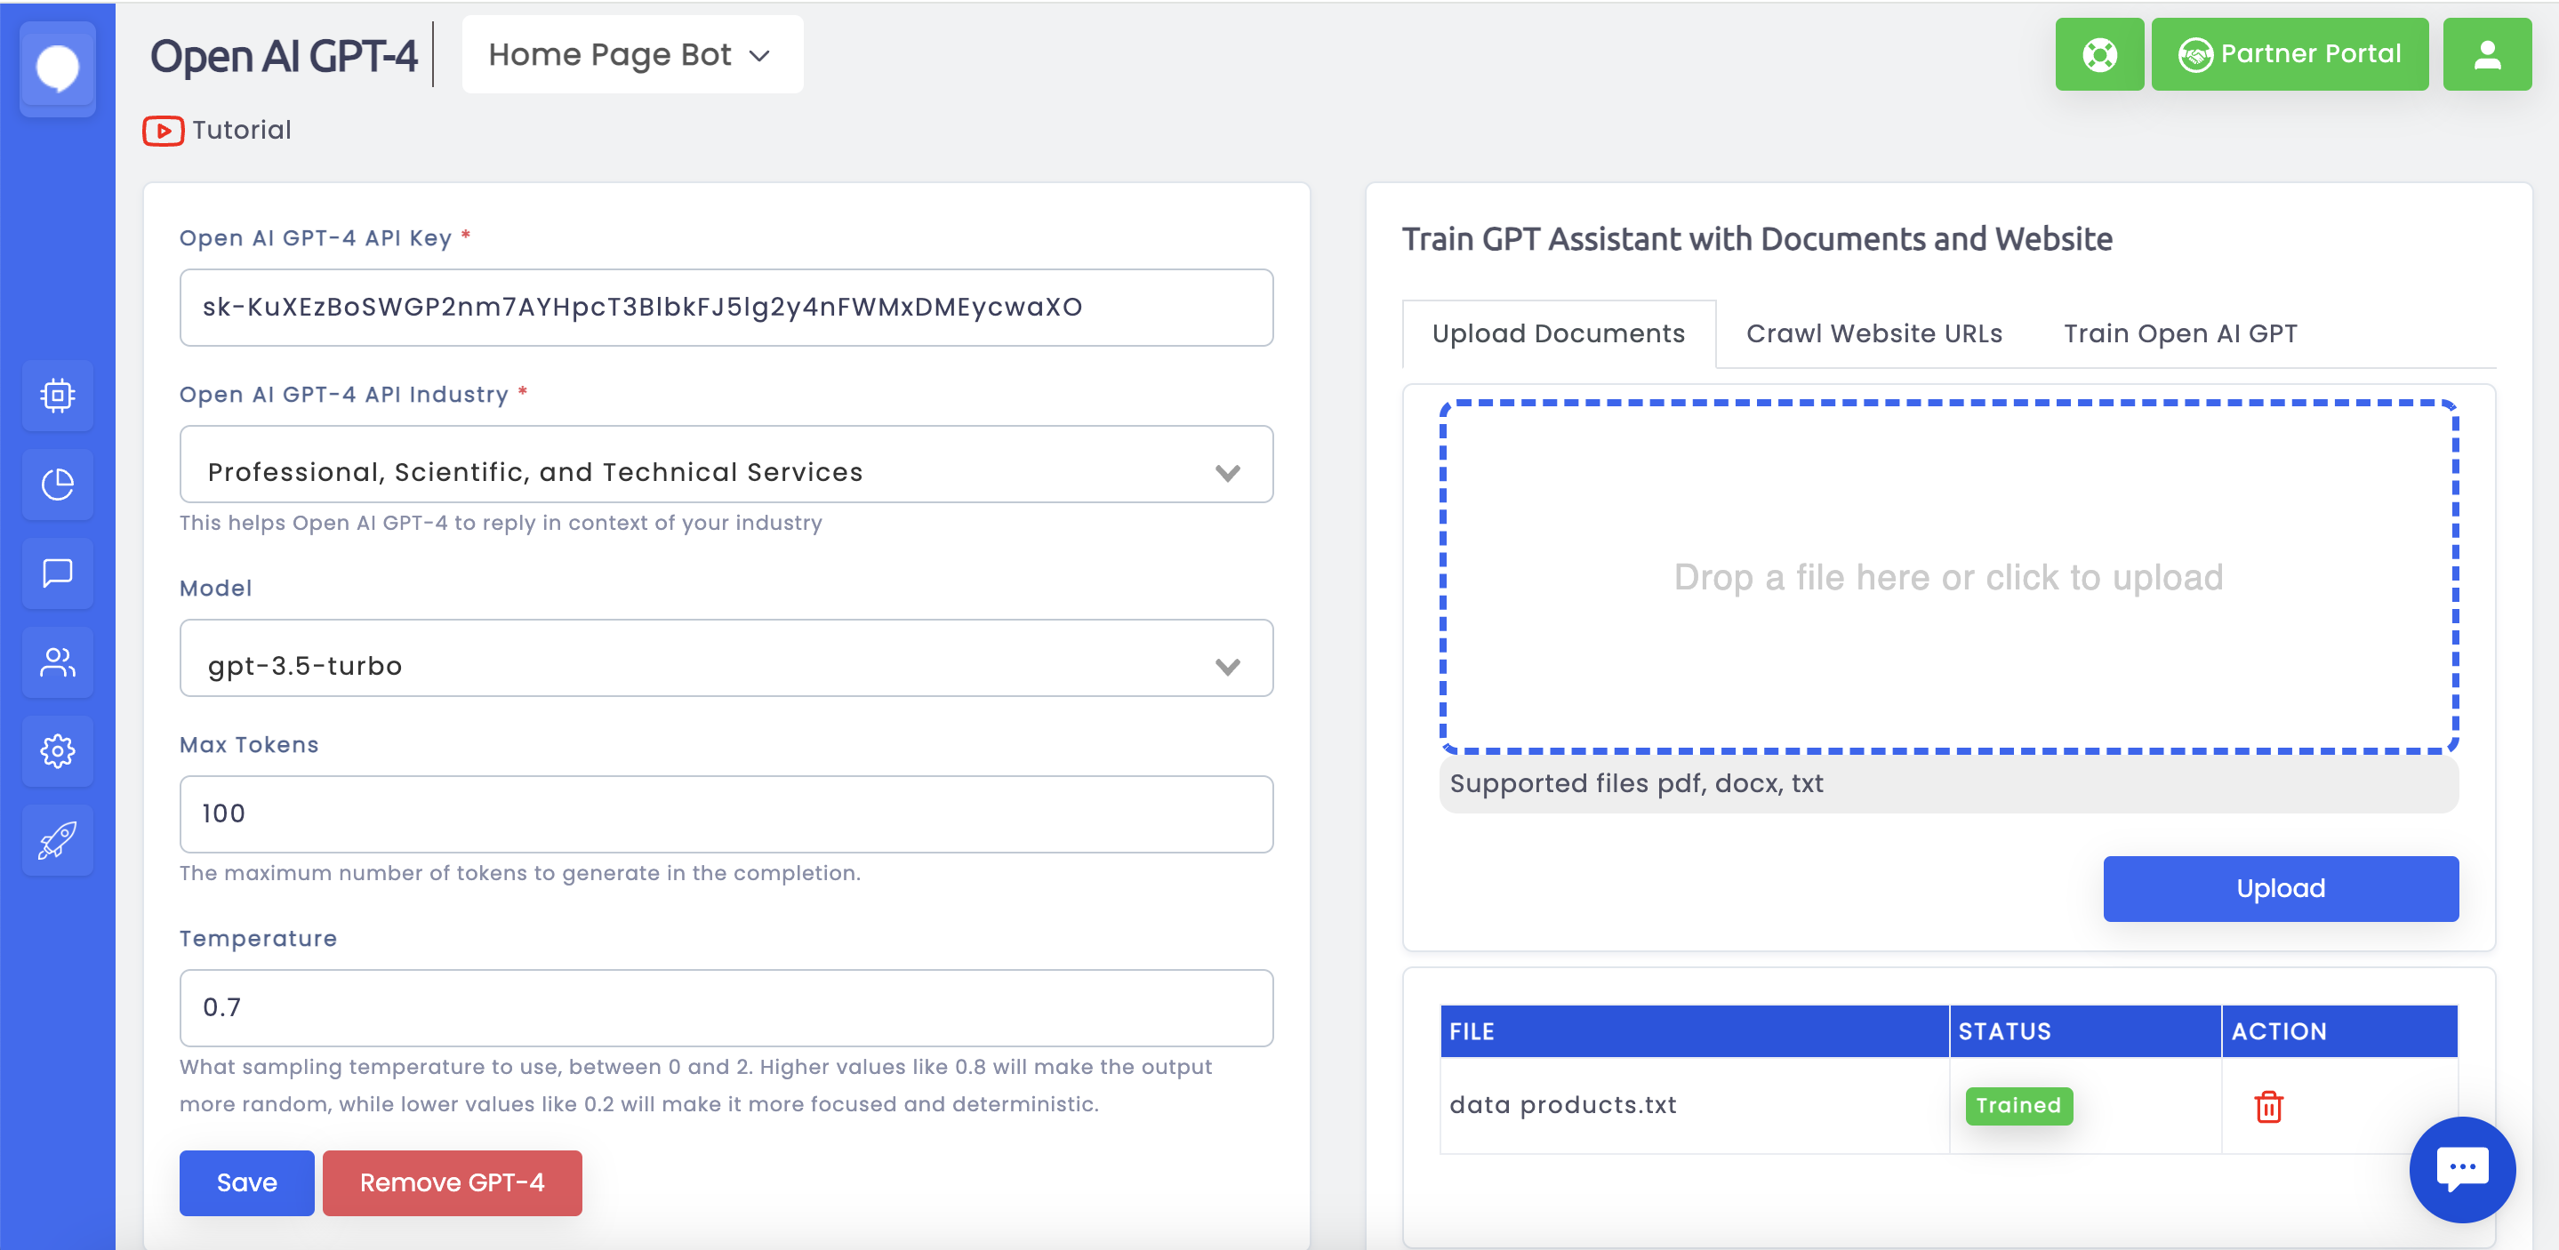Open the rocket launch sidebar icon
Image resolution: width=2559 pixels, height=1250 pixels.
pos(58,841)
